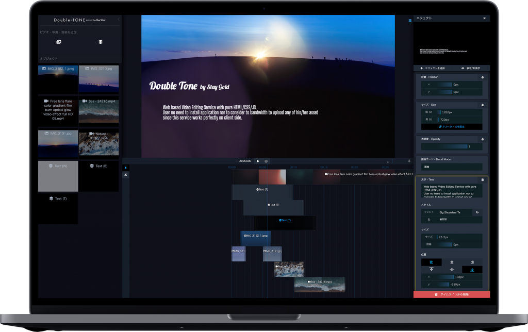Click the 00:20 mark on the timeline ruler
Image resolution: width=528 pixels, height=332 pixels.
[x=355, y=168]
